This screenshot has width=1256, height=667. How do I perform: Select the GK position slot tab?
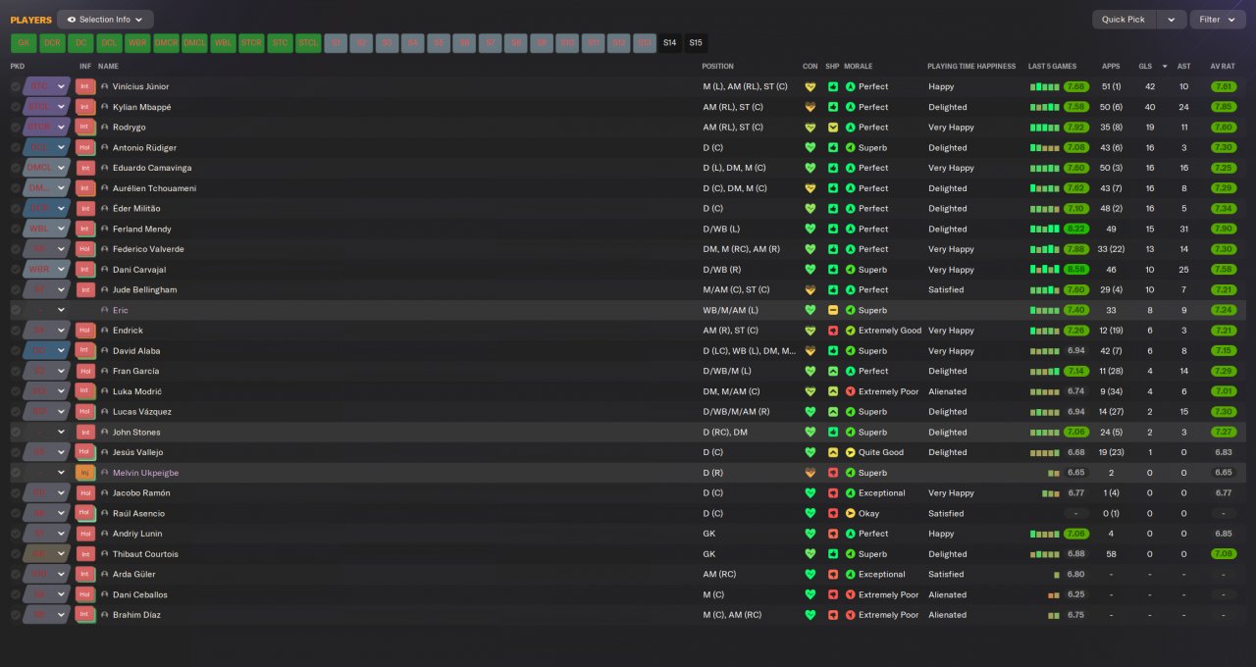[x=24, y=43]
